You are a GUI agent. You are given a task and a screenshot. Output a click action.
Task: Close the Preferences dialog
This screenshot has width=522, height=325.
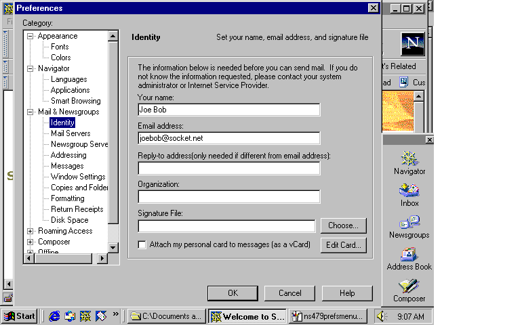coord(373,8)
